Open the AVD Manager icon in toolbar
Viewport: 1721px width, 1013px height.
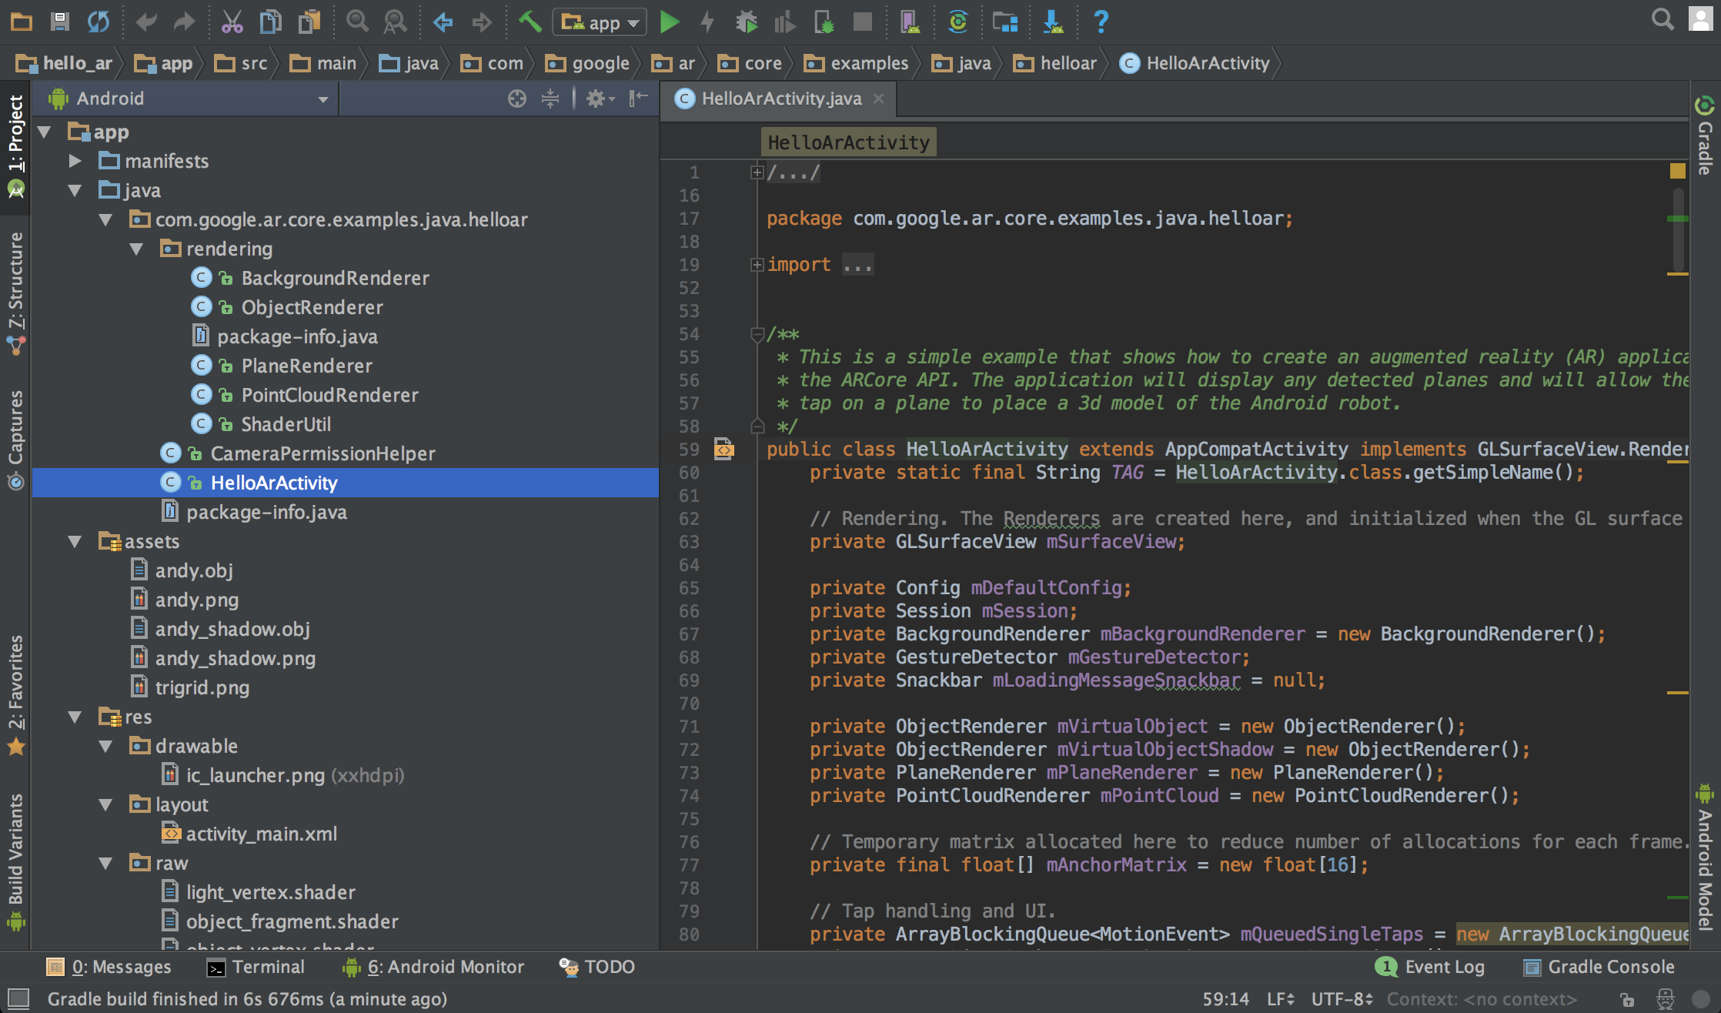click(910, 22)
